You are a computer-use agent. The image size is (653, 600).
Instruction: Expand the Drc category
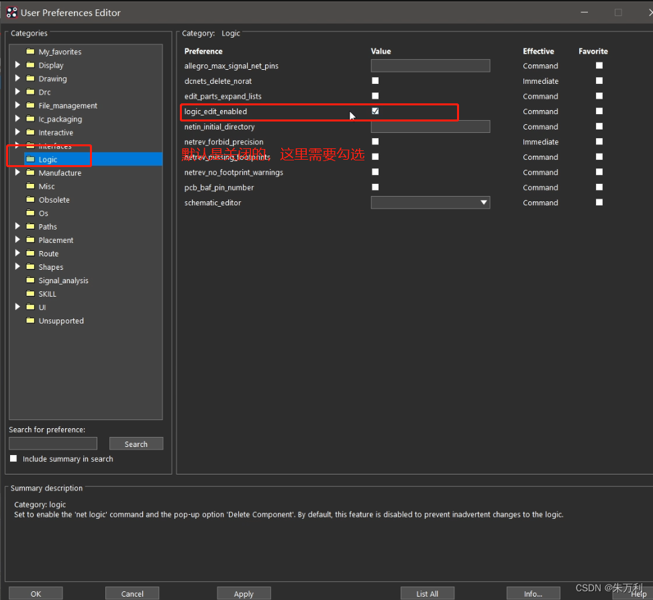pyautogui.click(x=17, y=91)
